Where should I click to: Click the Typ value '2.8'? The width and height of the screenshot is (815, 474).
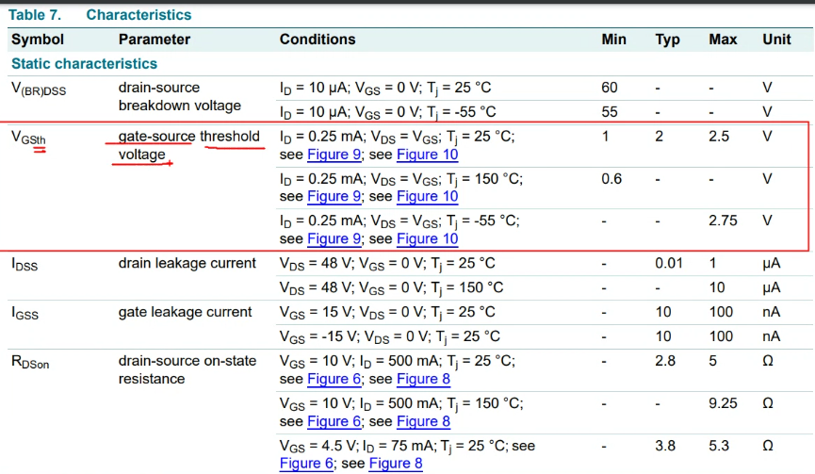pos(665,361)
